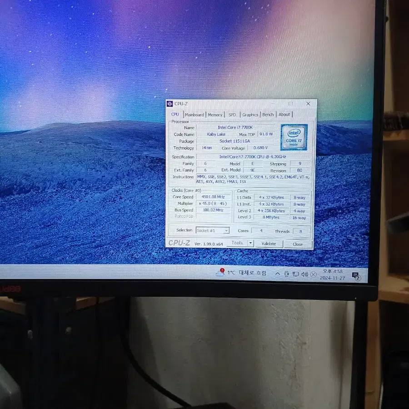Open the Memory tab

(x=215, y=115)
